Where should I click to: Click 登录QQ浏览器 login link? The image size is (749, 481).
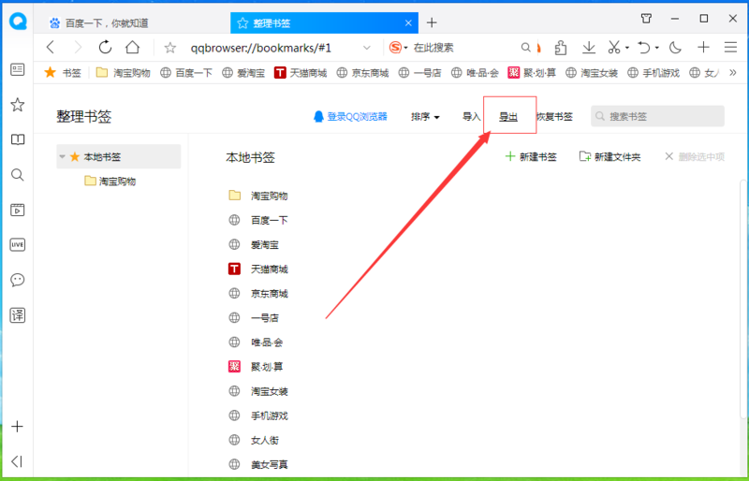coord(350,117)
